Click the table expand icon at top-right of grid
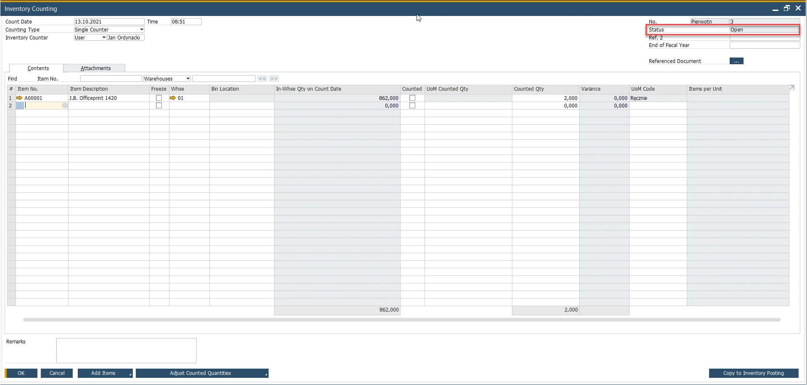 [792, 88]
